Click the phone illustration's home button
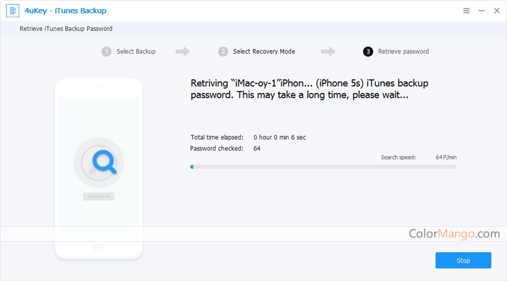The width and height of the screenshot is (507, 281). tap(98, 247)
